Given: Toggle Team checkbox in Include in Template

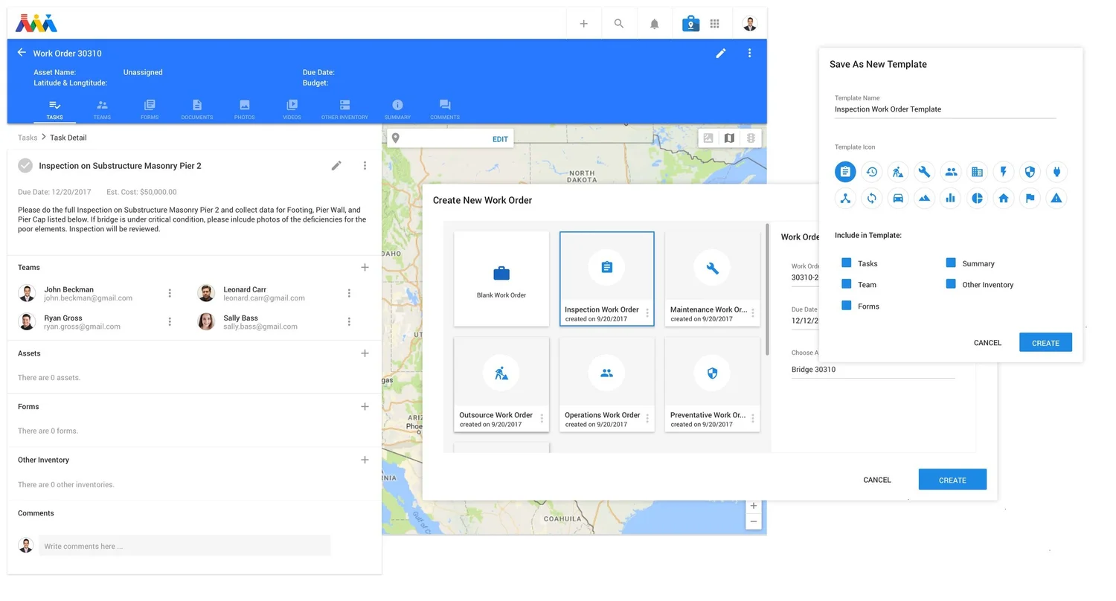Looking at the screenshot, I should 846,283.
